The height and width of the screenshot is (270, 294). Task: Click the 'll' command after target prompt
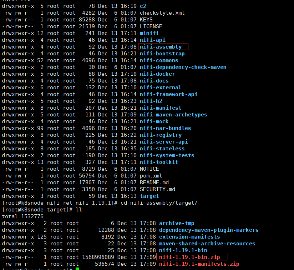pos(79,210)
